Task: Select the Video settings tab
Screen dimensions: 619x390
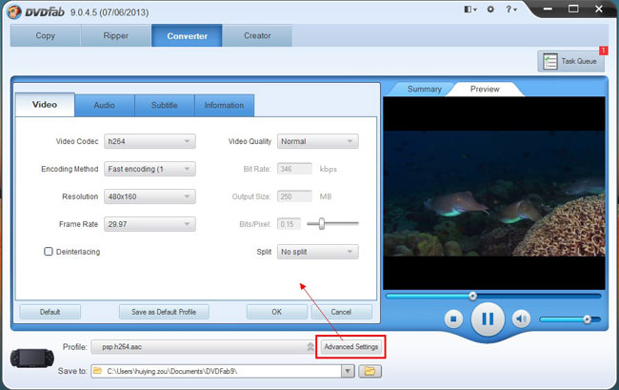Action: 45,105
